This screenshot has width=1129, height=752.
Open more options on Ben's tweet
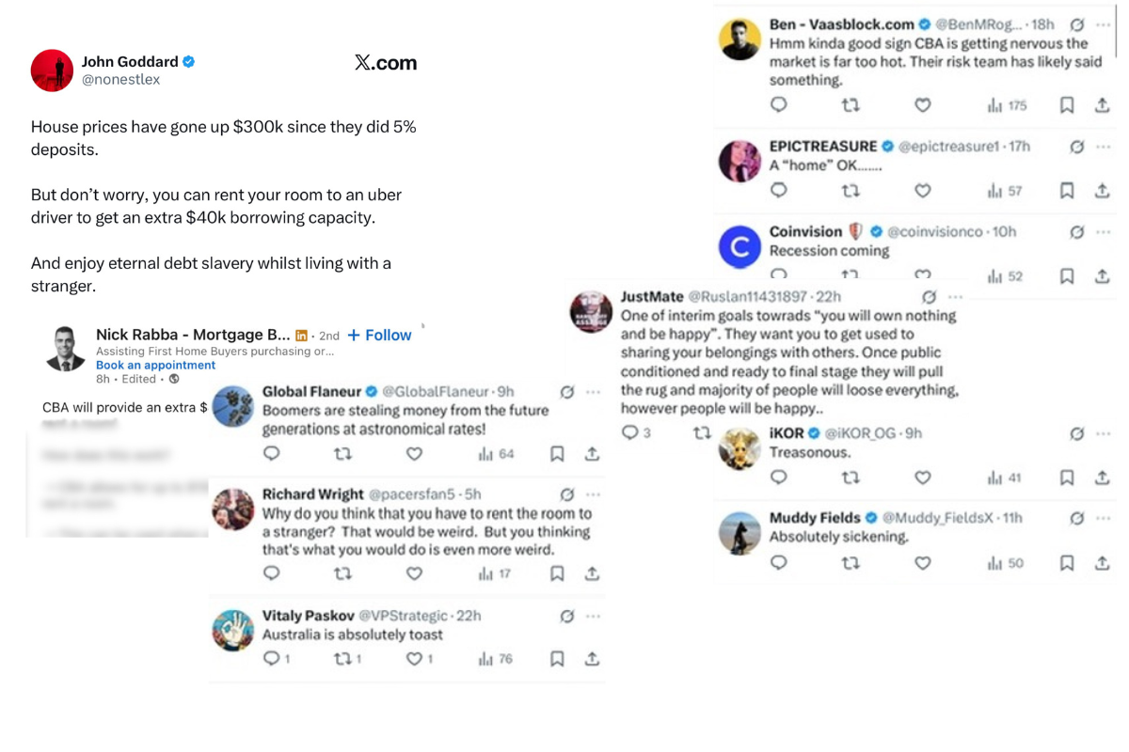point(1103,25)
